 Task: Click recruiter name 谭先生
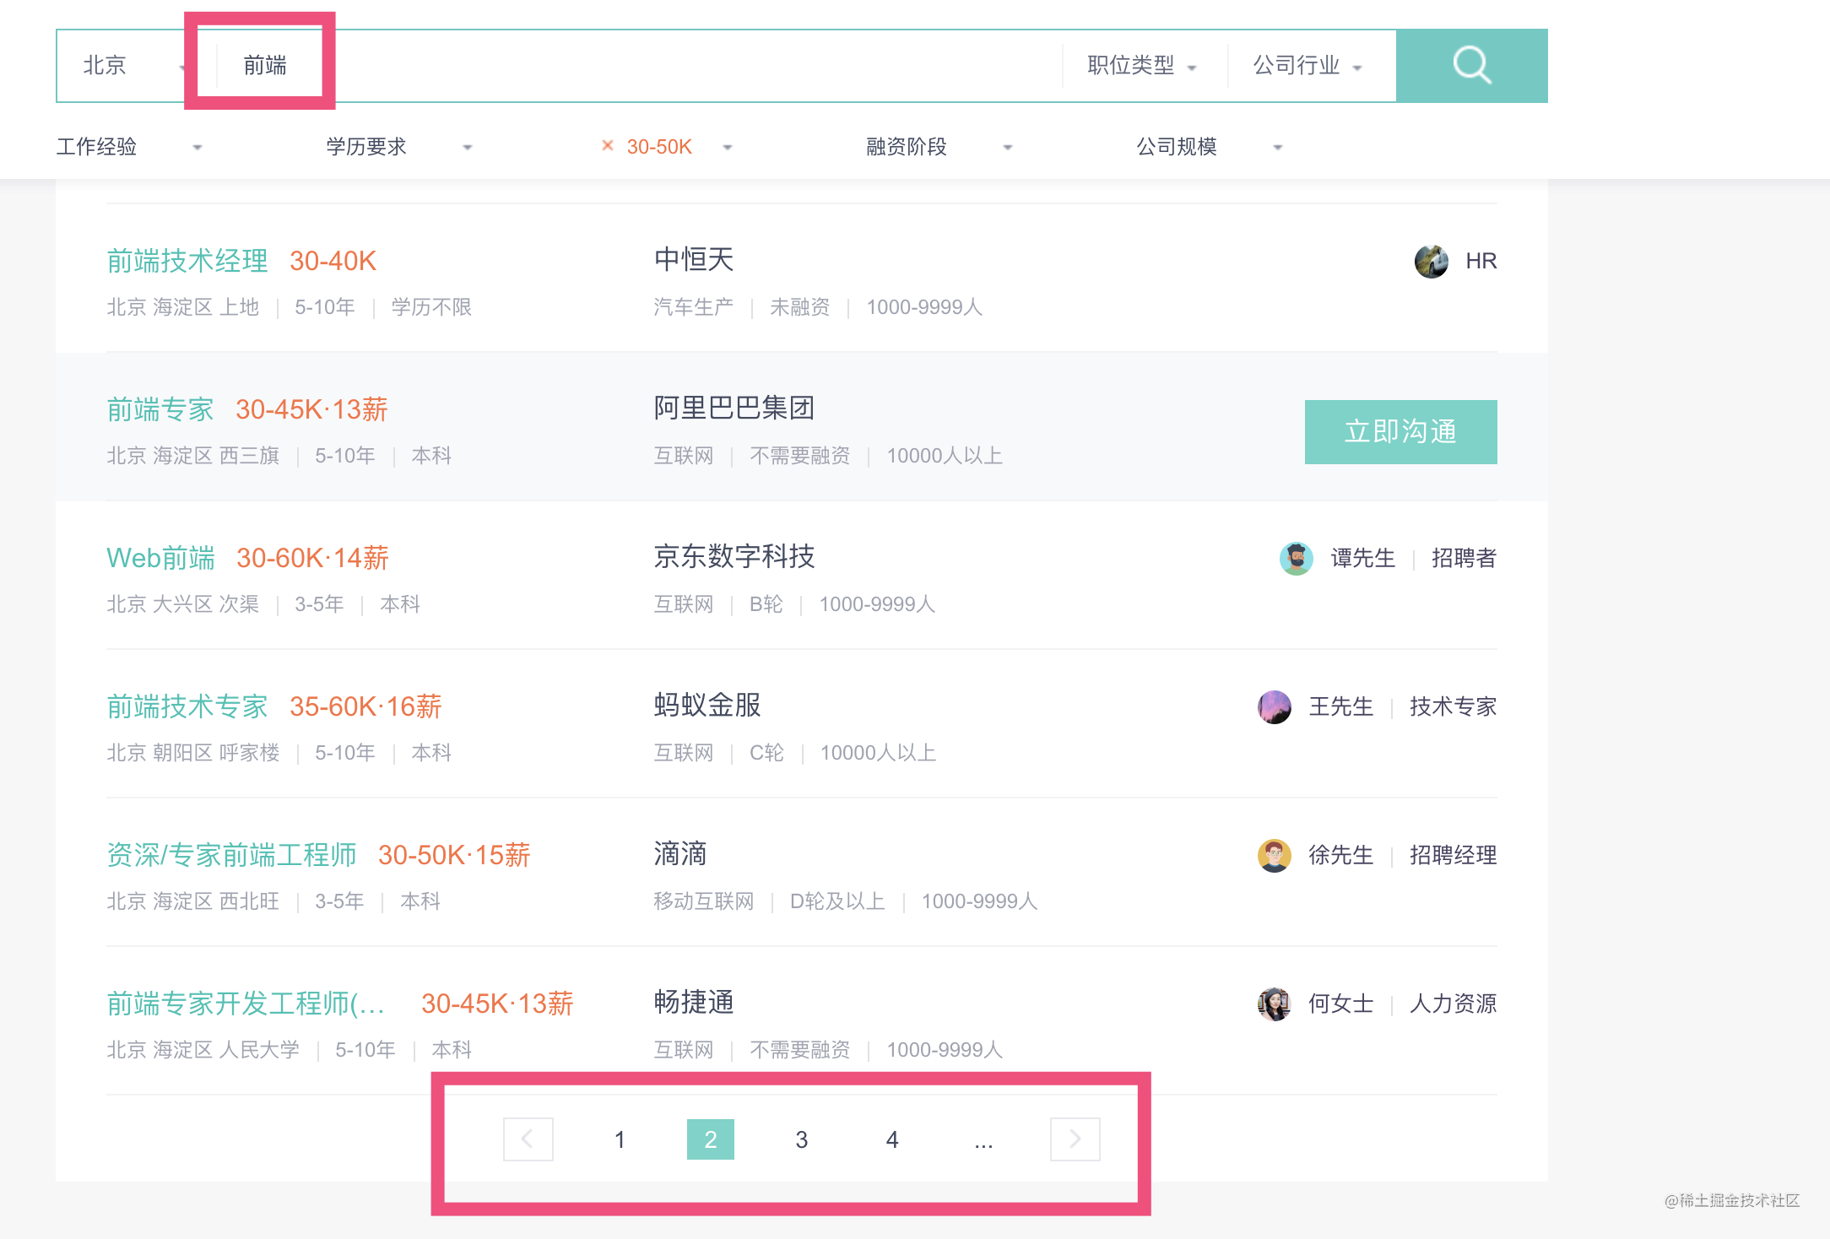tap(1363, 559)
